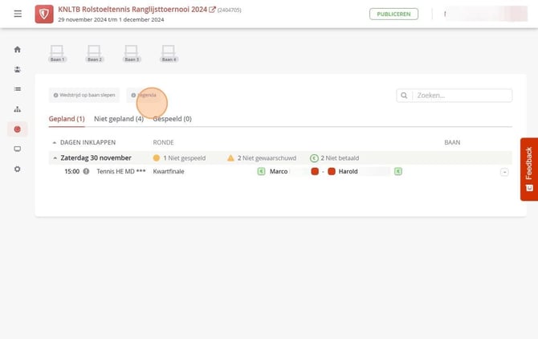The height and width of the screenshot is (339, 538).
Task: Click the match info icon beside 15:00
Action: 86,171
